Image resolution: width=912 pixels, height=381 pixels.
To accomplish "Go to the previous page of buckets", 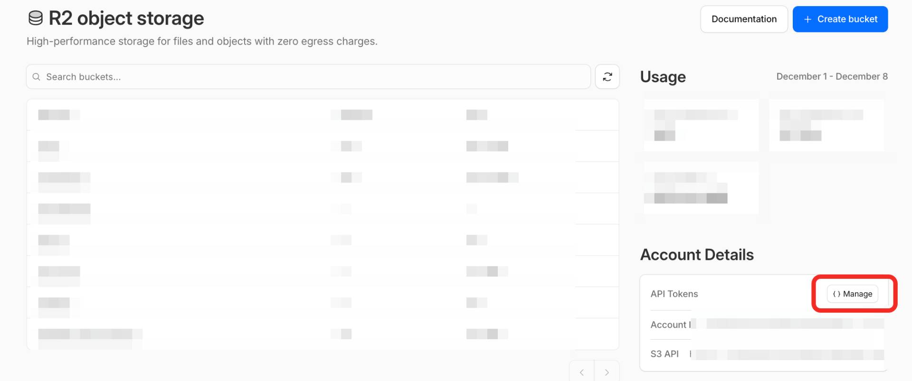I will (582, 372).
